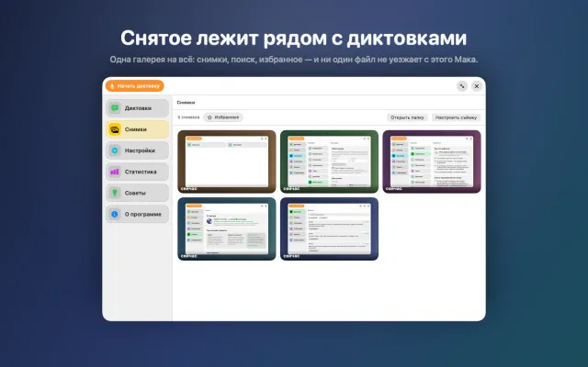Click the star icon in Избранные
588x367 pixels.
coord(210,117)
